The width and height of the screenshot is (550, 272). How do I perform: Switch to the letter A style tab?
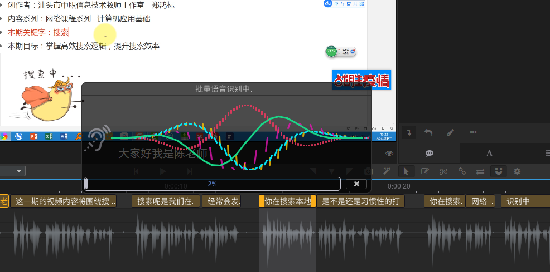coord(489,153)
